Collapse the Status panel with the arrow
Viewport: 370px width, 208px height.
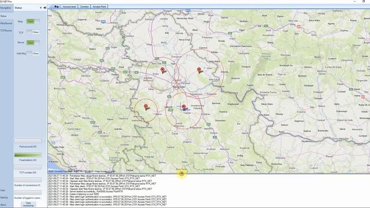coord(41,8)
